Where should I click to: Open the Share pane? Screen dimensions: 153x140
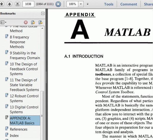[148, 4]
